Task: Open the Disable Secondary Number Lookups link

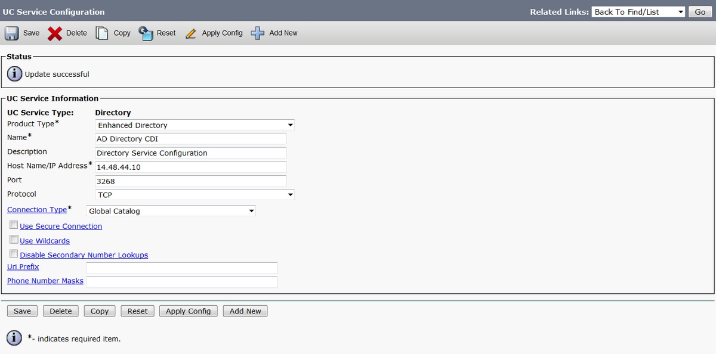Action: coord(84,255)
